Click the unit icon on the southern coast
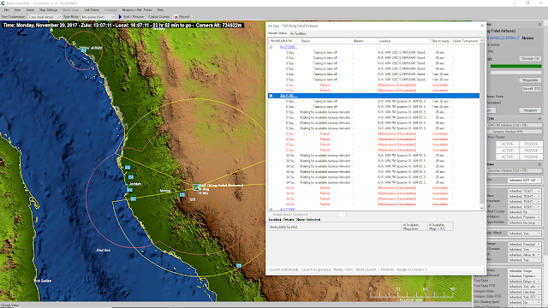 pyautogui.click(x=239, y=265)
